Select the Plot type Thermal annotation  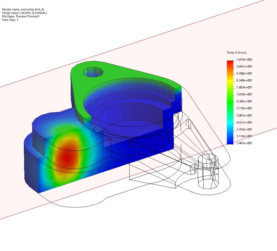click(21, 16)
